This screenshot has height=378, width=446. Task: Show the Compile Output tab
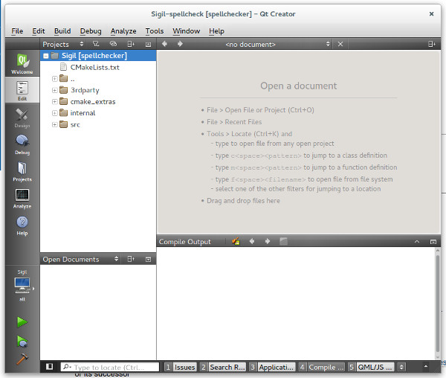(x=322, y=367)
